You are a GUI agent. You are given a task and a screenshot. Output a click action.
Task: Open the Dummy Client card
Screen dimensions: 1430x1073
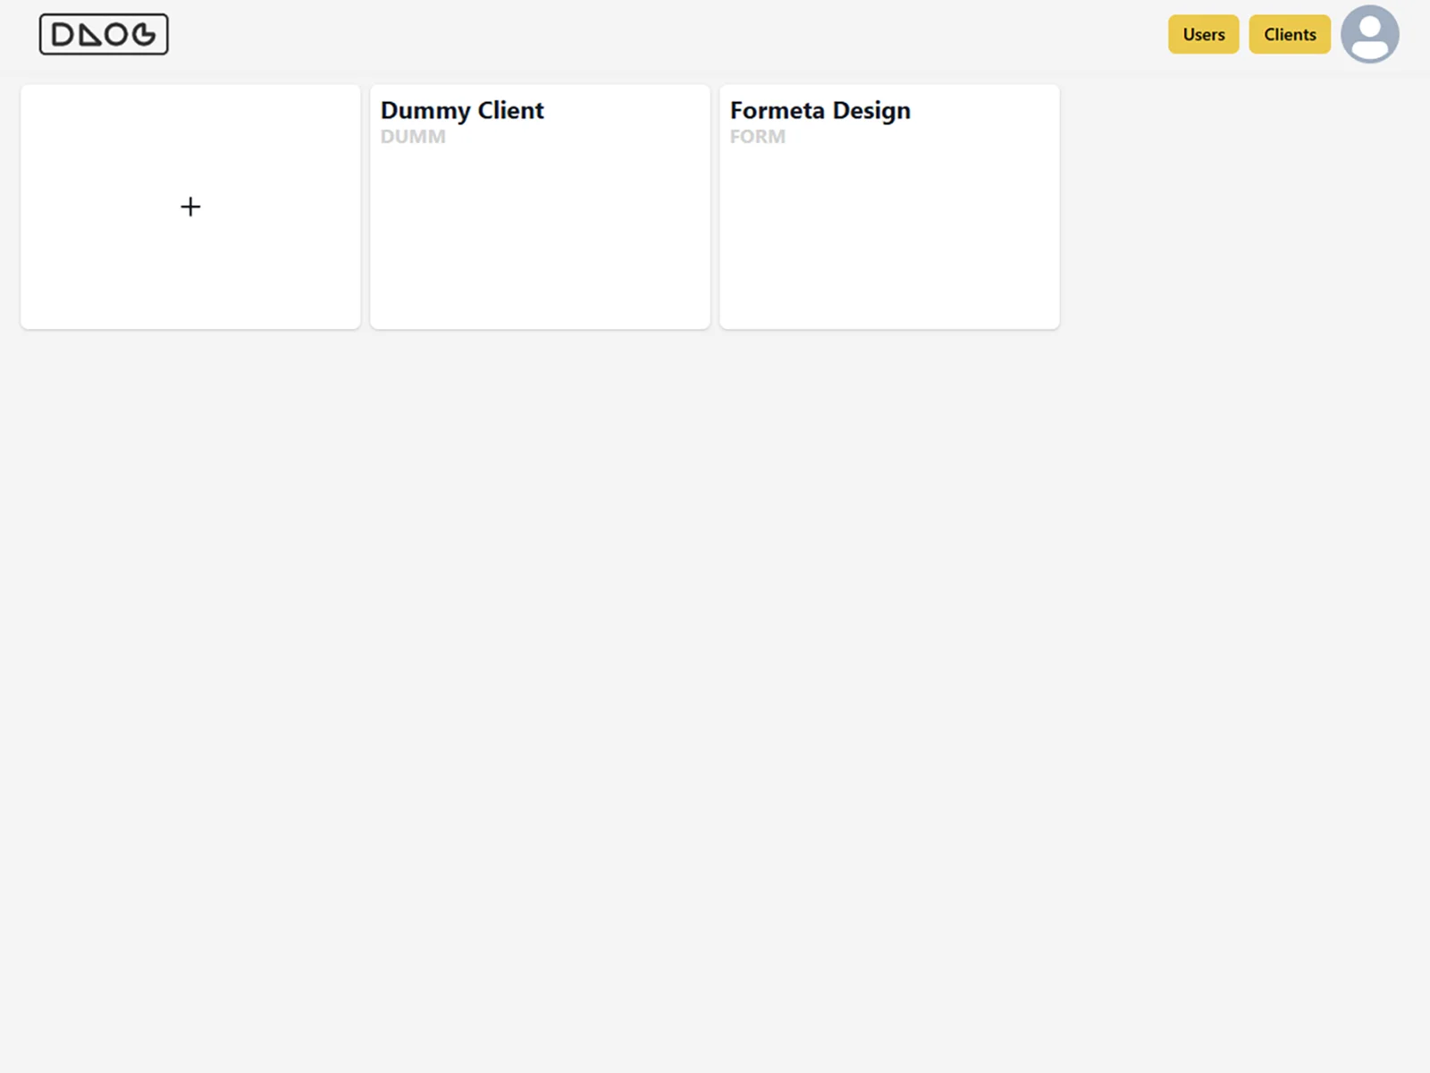point(540,207)
